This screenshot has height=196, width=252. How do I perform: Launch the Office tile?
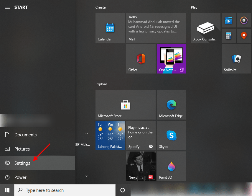[x=141, y=59]
